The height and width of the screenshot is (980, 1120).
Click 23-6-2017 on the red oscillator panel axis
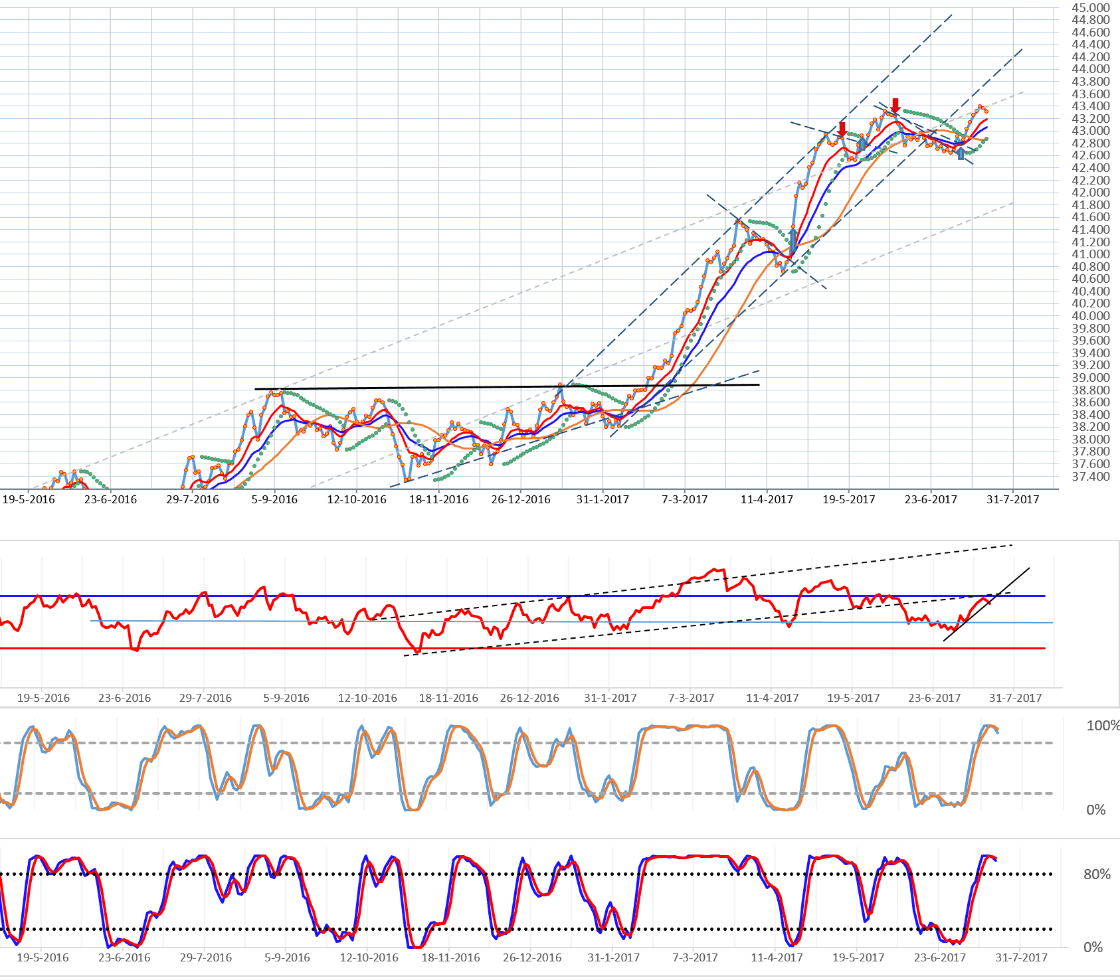click(x=935, y=698)
